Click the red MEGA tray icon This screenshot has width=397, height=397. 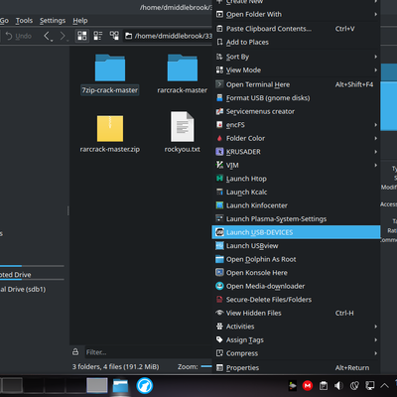pyautogui.click(x=308, y=386)
